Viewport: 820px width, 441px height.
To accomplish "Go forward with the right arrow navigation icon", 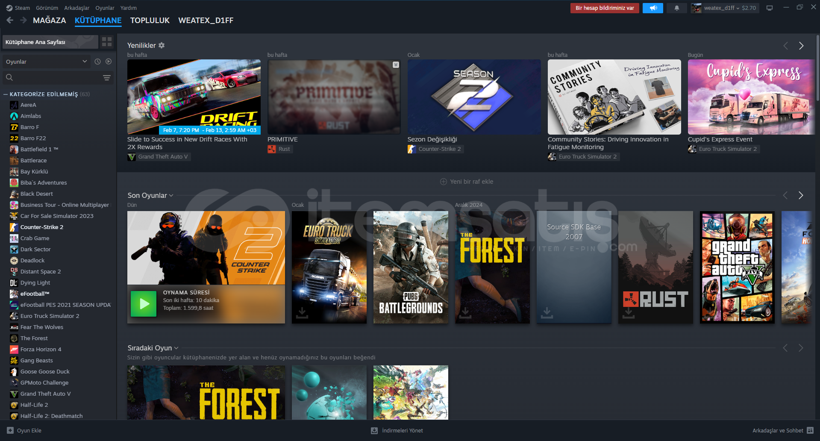I will pyautogui.click(x=24, y=20).
